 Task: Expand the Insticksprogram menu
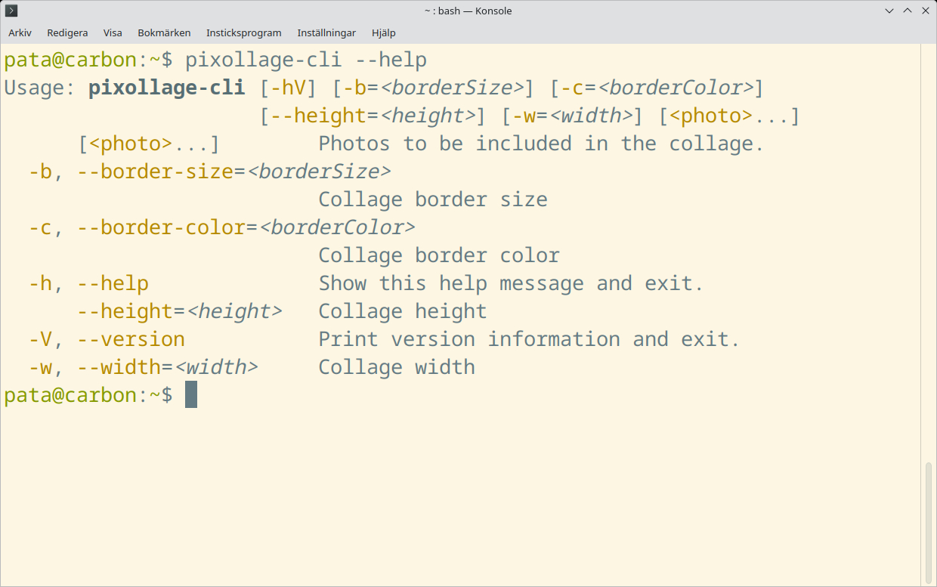tap(243, 32)
